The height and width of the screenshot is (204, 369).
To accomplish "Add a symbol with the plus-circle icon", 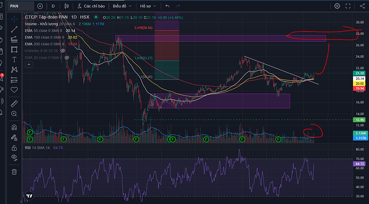I will click(40, 6).
